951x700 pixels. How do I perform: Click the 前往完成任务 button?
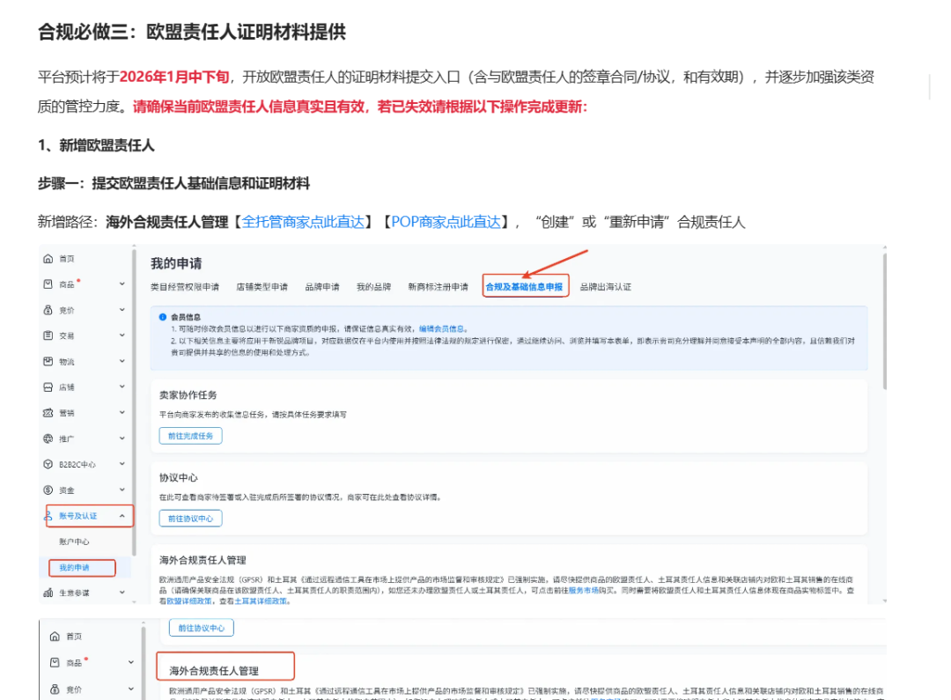[190, 435]
